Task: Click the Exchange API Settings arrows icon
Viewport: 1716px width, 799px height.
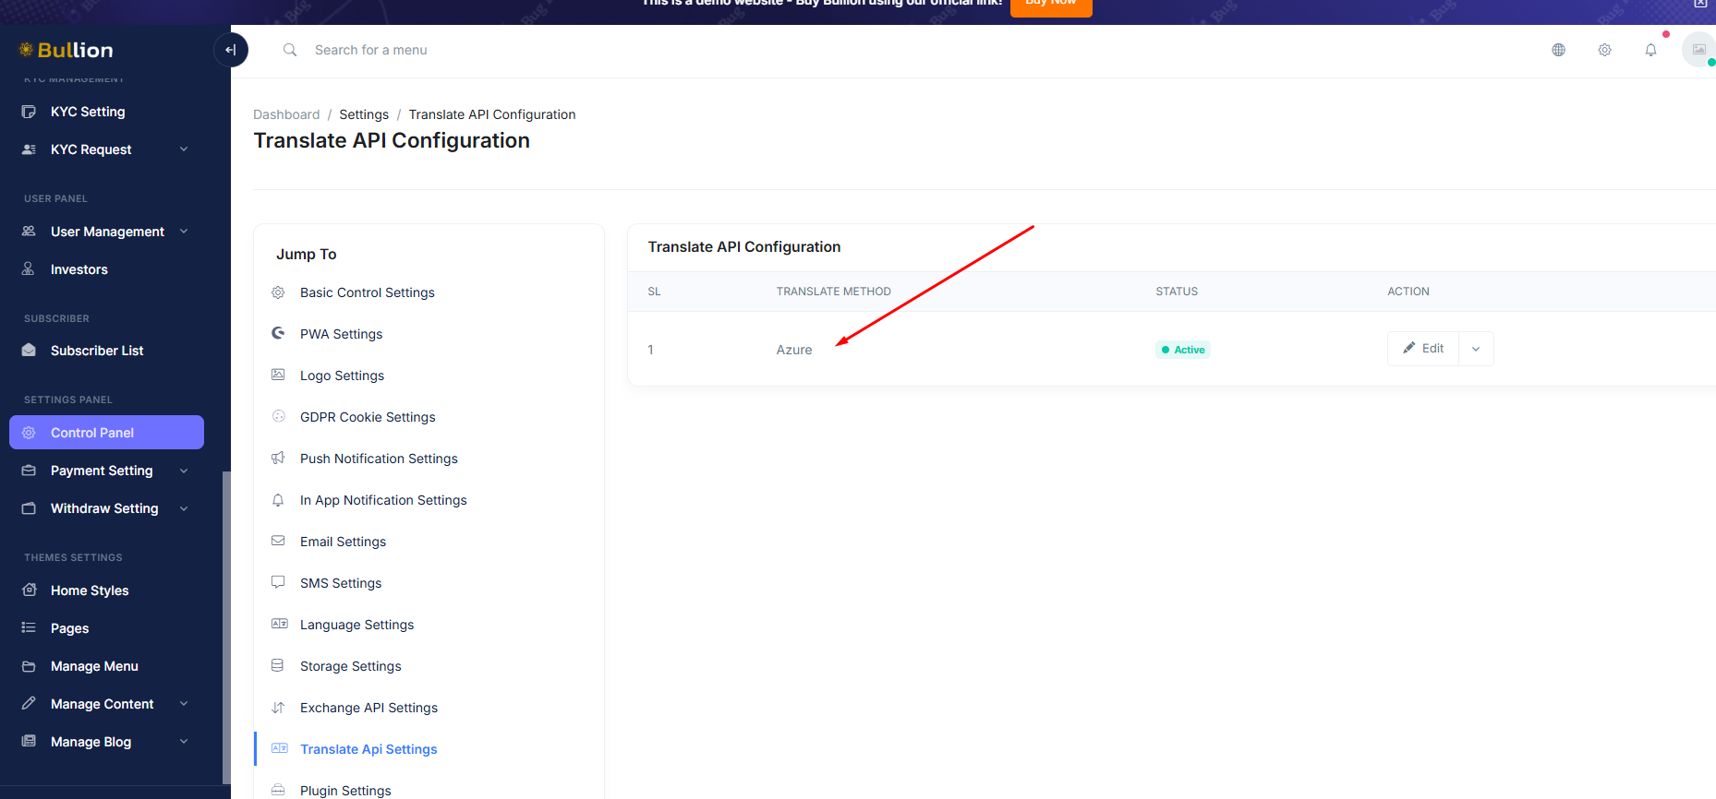Action: click(278, 708)
